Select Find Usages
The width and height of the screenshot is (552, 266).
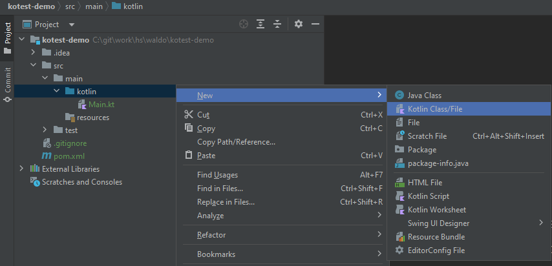(281, 175)
